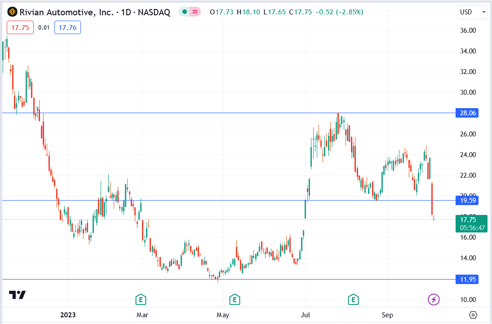Click the change value −0.52 (−2.85%)

339,12
